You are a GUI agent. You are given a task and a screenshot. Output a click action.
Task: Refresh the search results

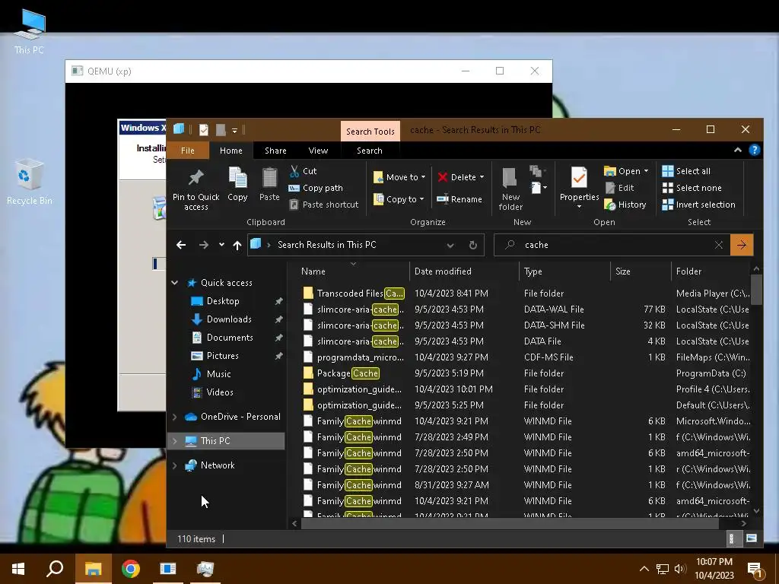(x=473, y=246)
